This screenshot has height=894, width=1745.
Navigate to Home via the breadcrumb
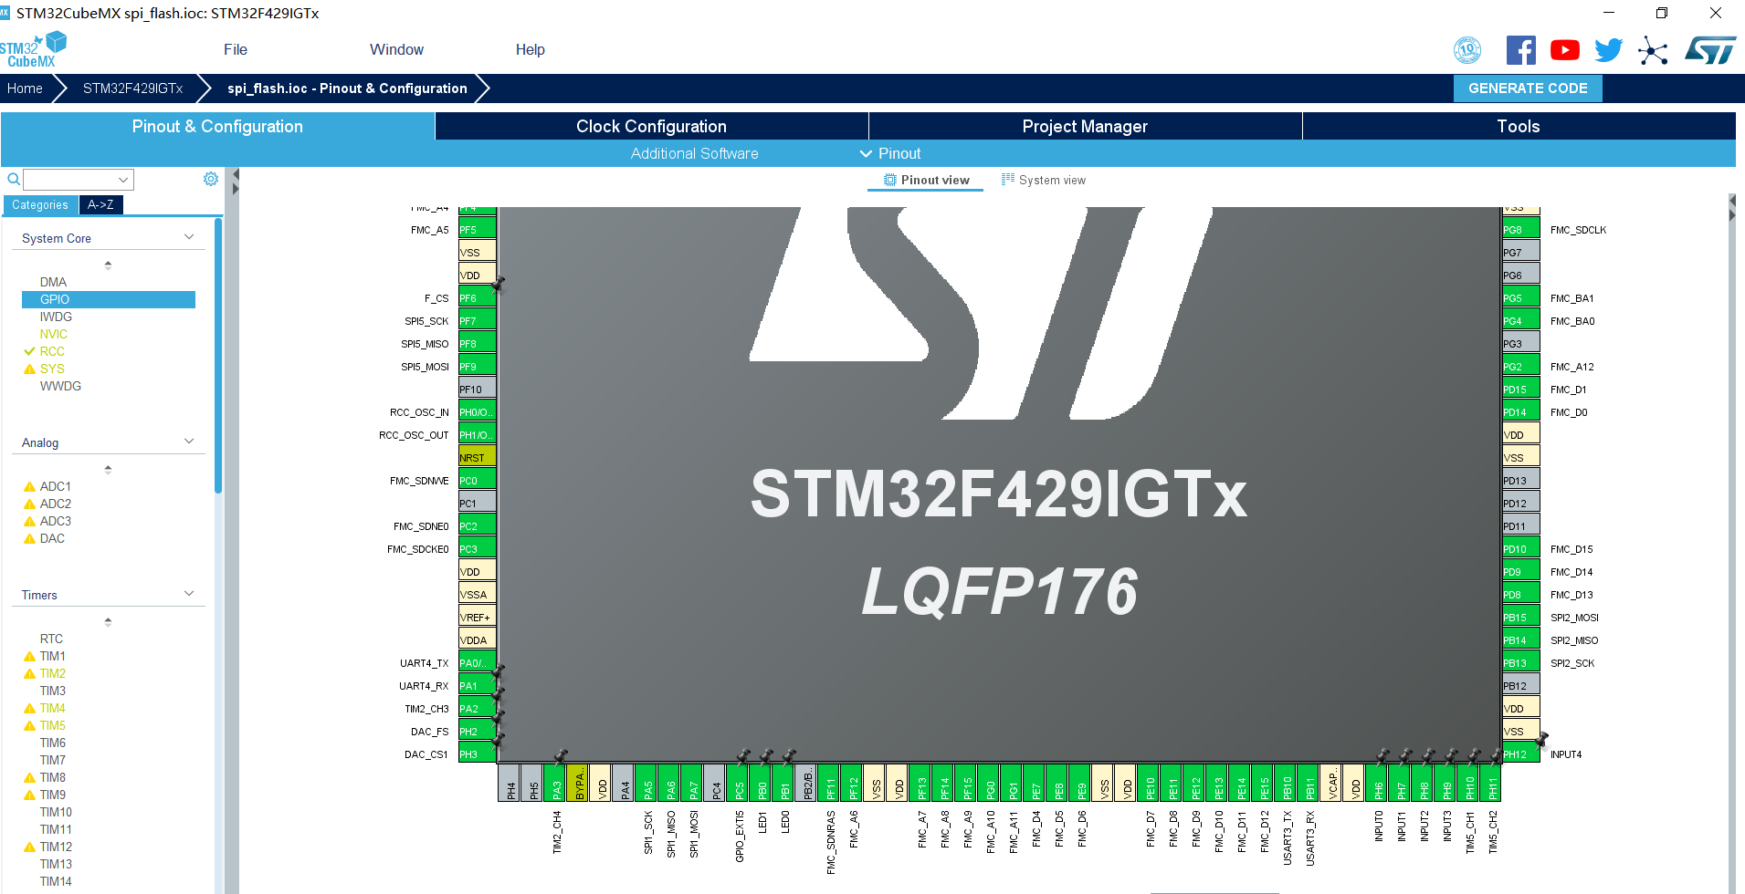point(24,88)
